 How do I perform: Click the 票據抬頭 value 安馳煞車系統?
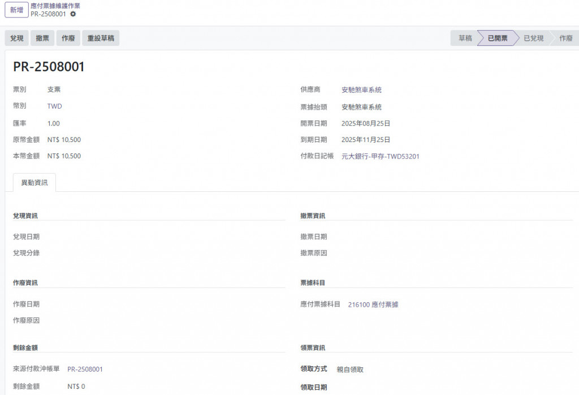(x=361, y=107)
